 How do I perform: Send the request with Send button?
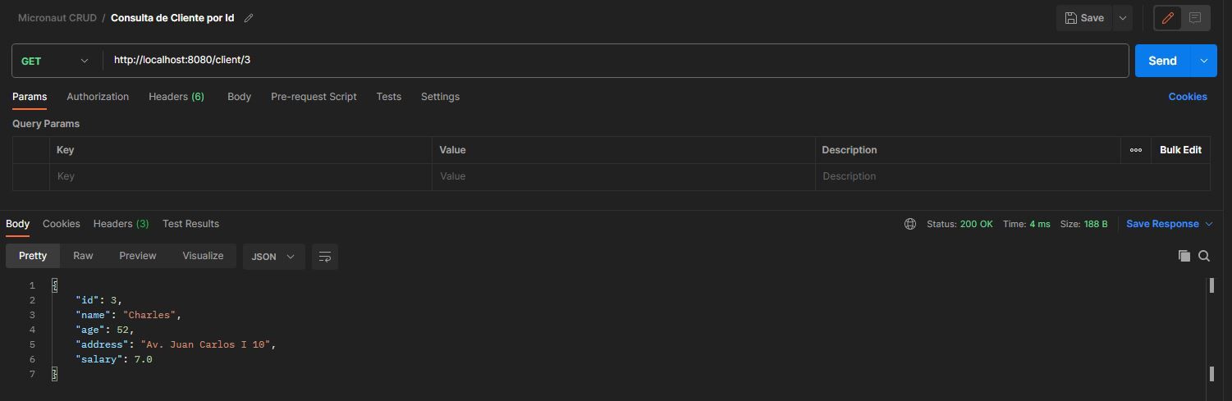(x=1162, y=61)
